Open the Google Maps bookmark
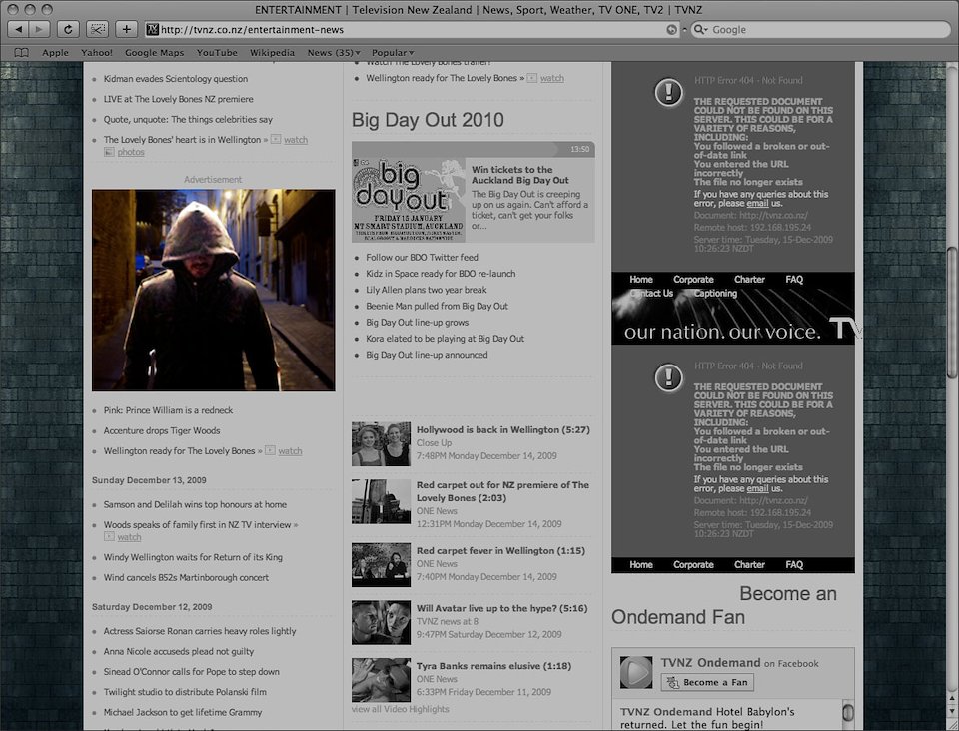Image resolution: width=959 pixels, height=731 pixels. (154, 53)
